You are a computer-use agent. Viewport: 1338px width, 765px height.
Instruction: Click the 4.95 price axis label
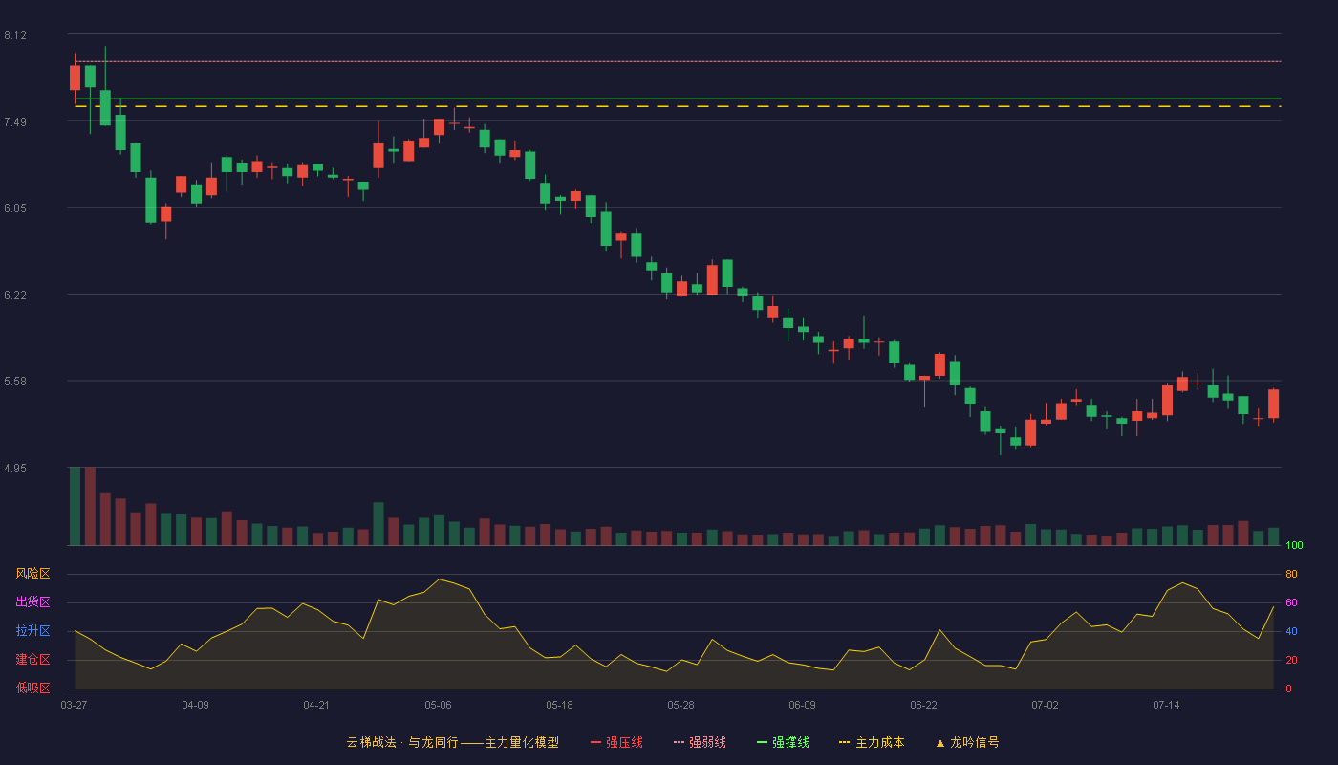pos(15,469)
